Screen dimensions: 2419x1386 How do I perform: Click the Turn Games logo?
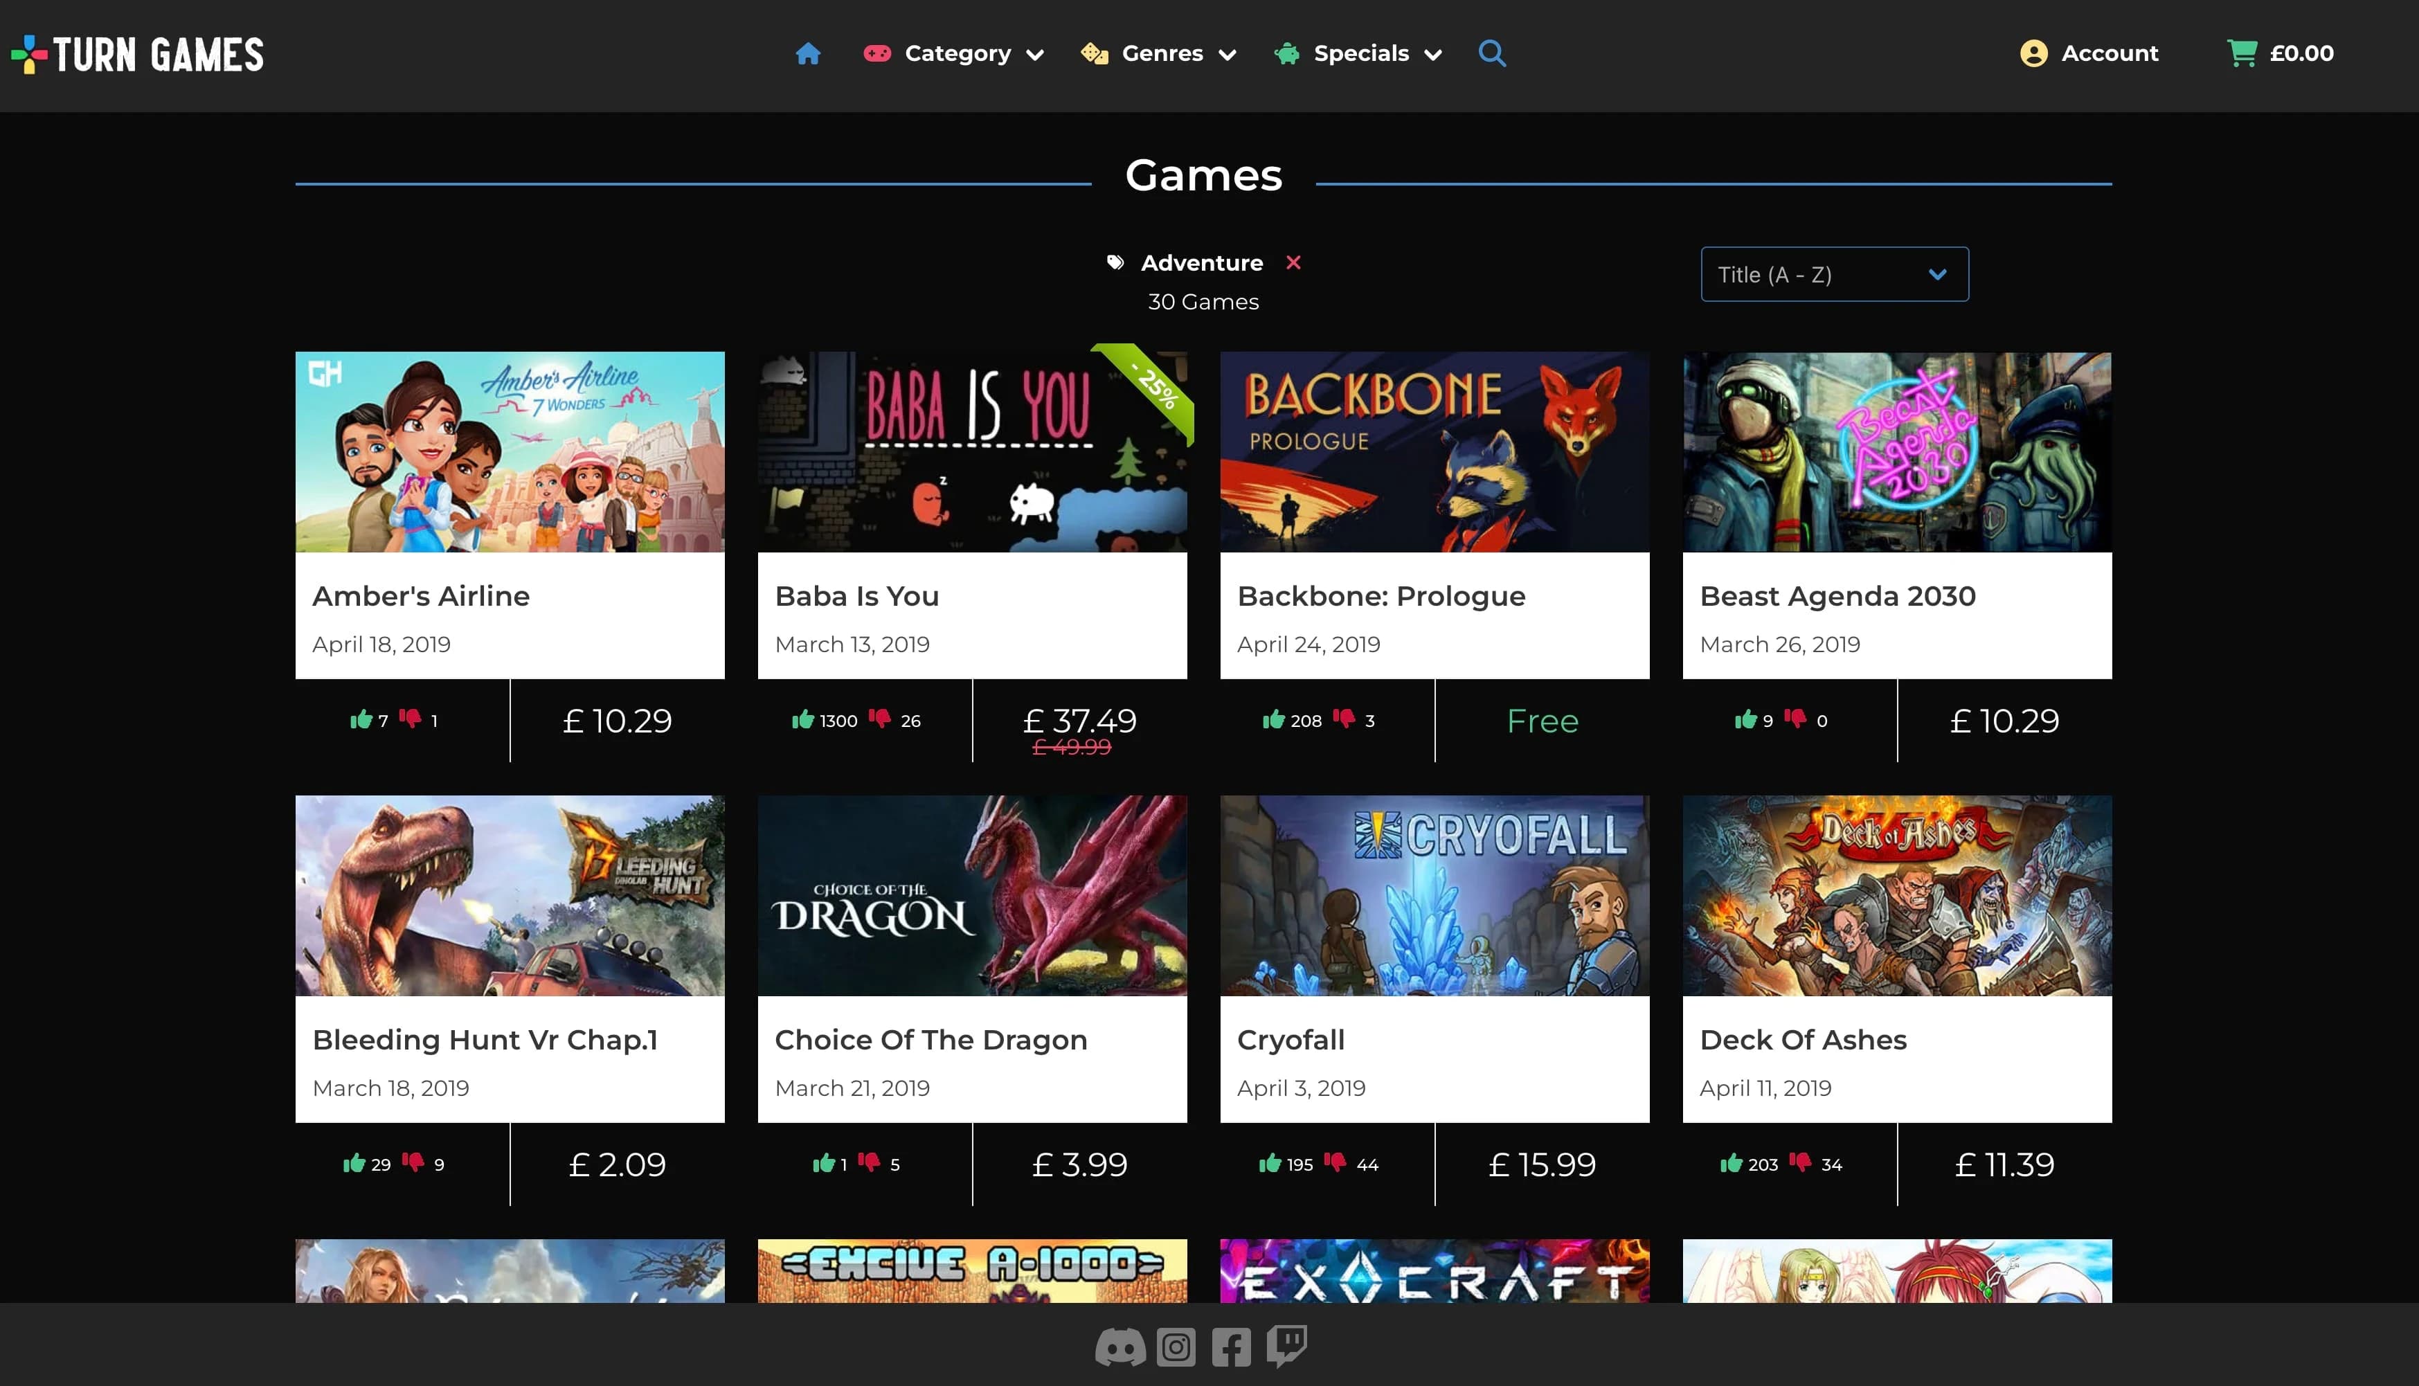[x=137, y=54]
